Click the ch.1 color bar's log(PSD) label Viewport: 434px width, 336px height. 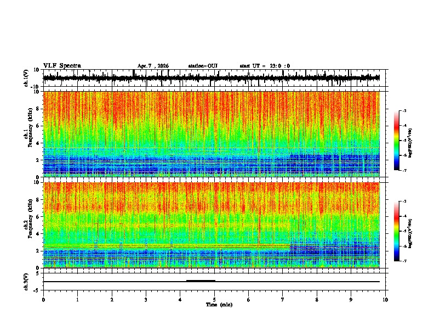pyautogui.click(x=410, y=143)
